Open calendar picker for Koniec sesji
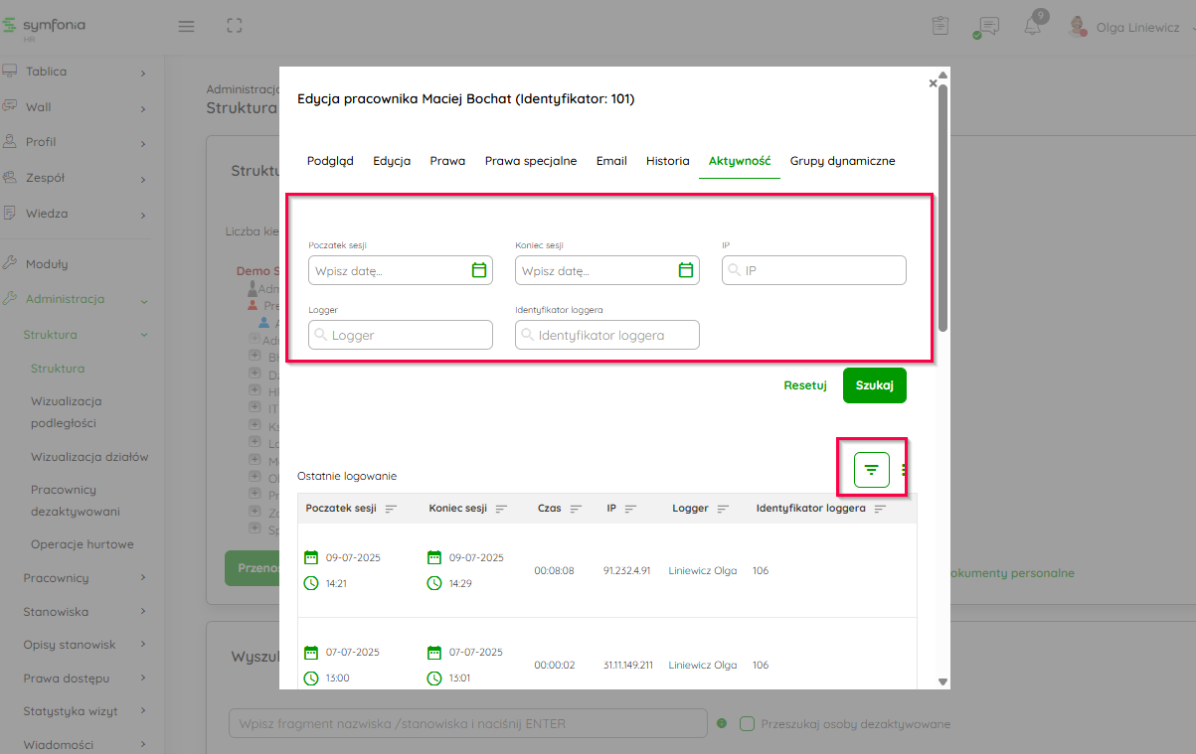1196x754 pixels. click(685, 270)
